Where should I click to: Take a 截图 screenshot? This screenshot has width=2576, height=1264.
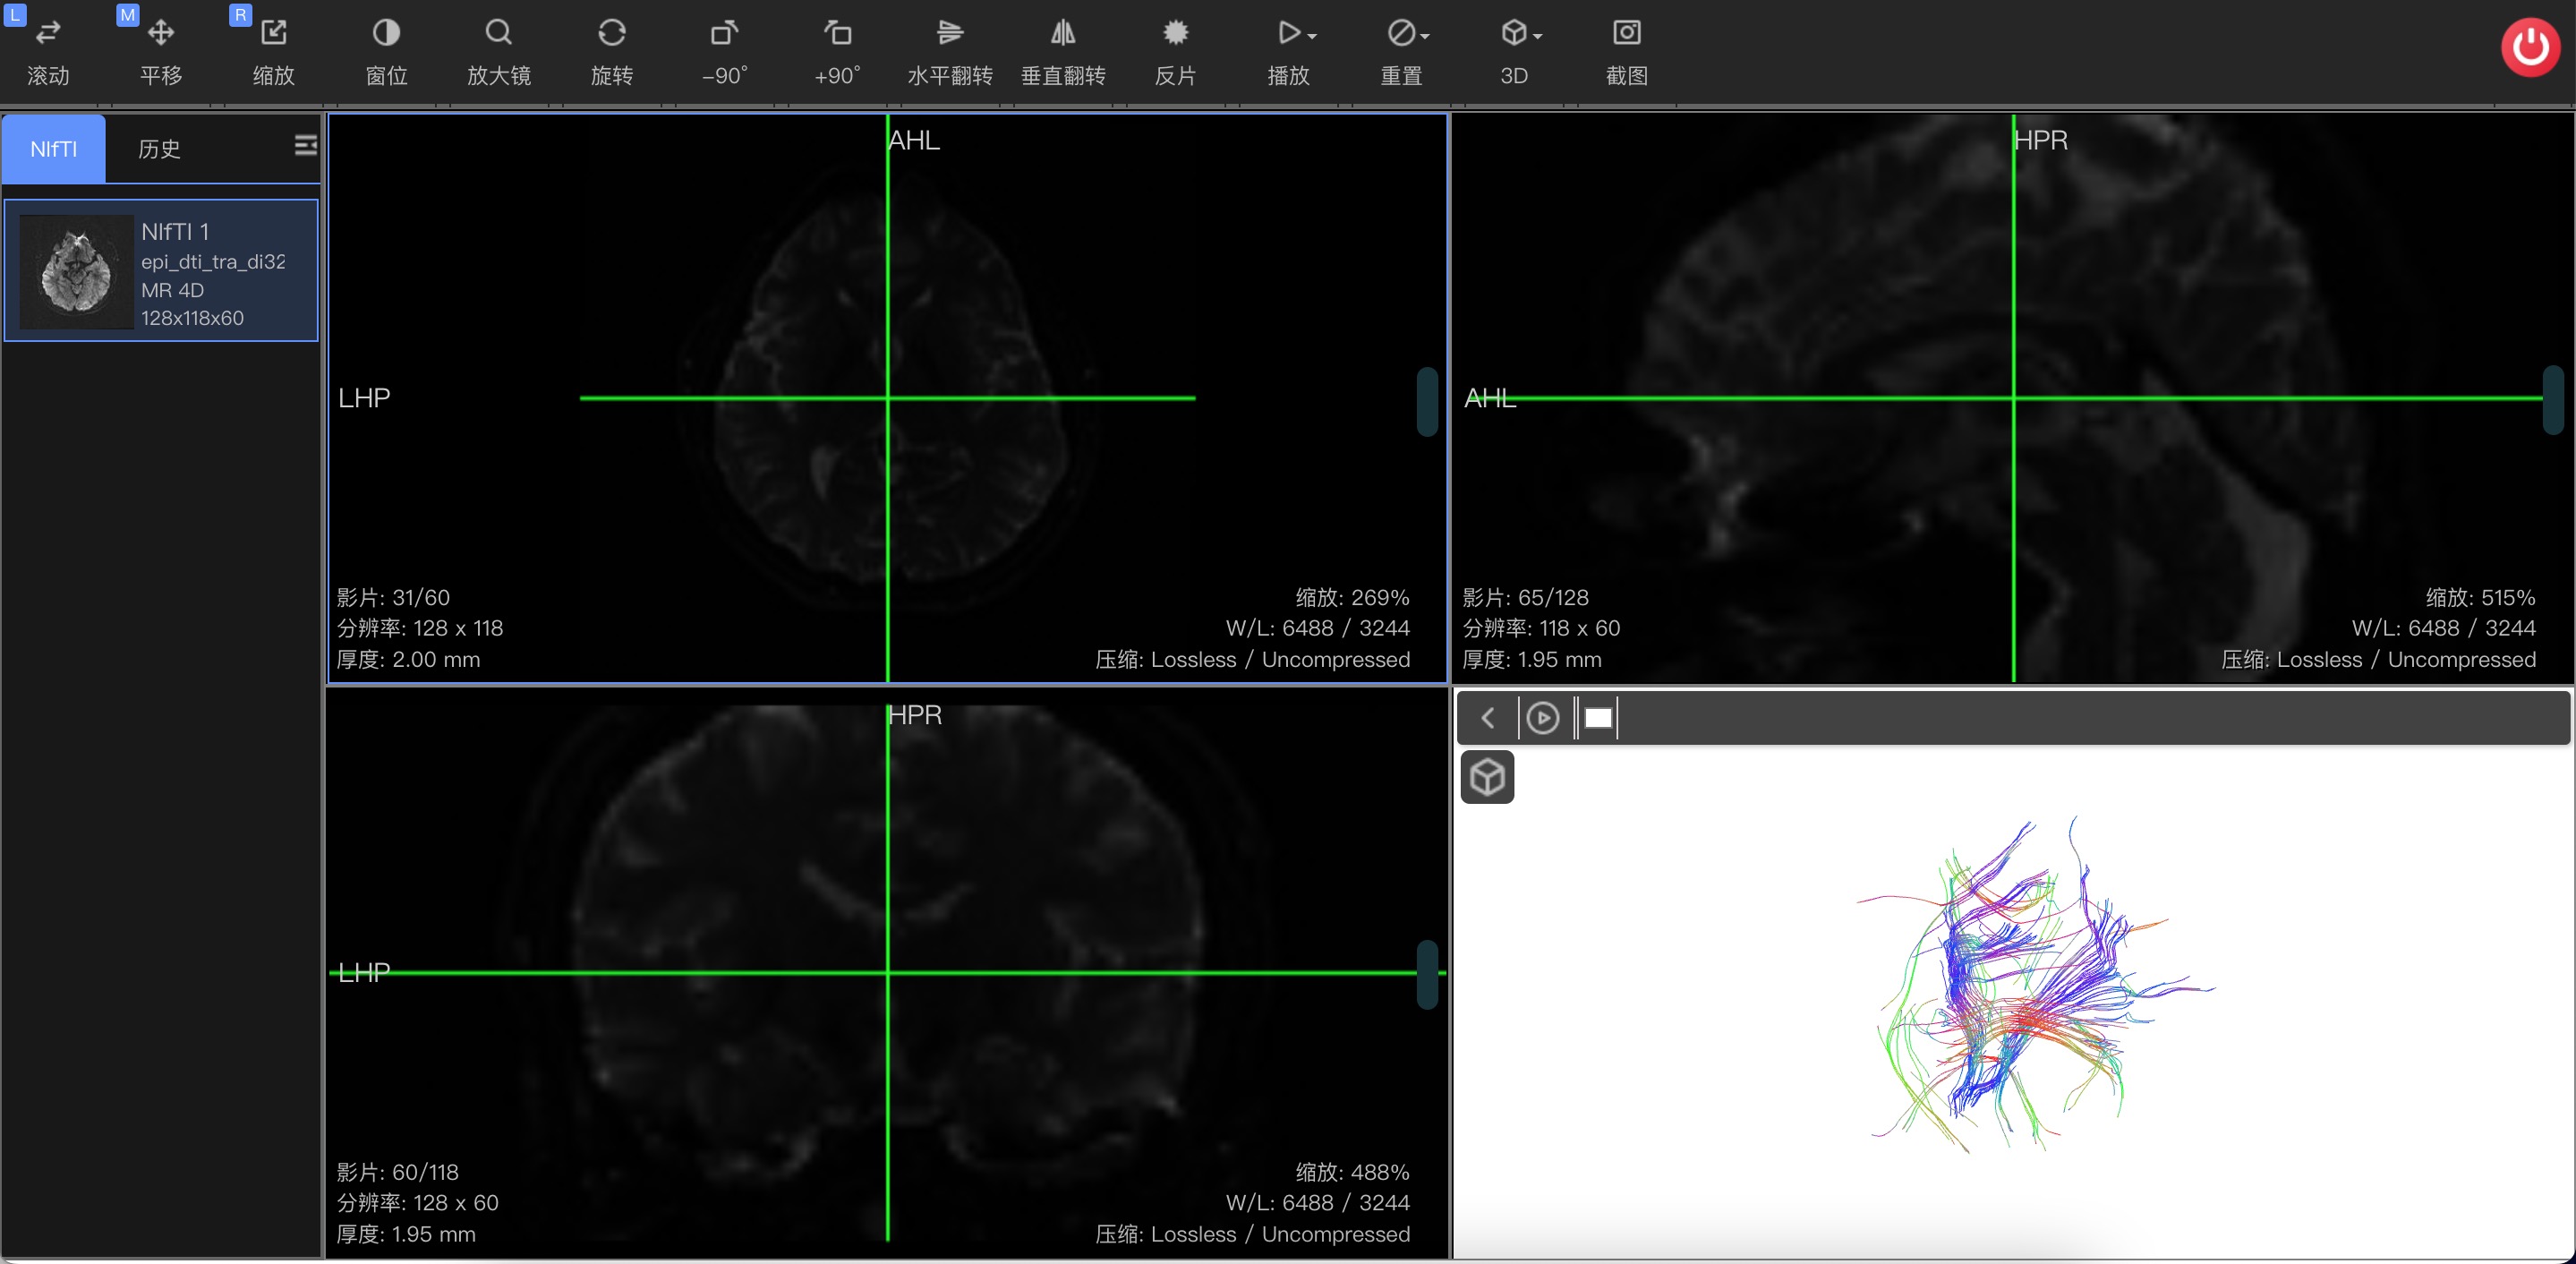tap(1627, 52)
